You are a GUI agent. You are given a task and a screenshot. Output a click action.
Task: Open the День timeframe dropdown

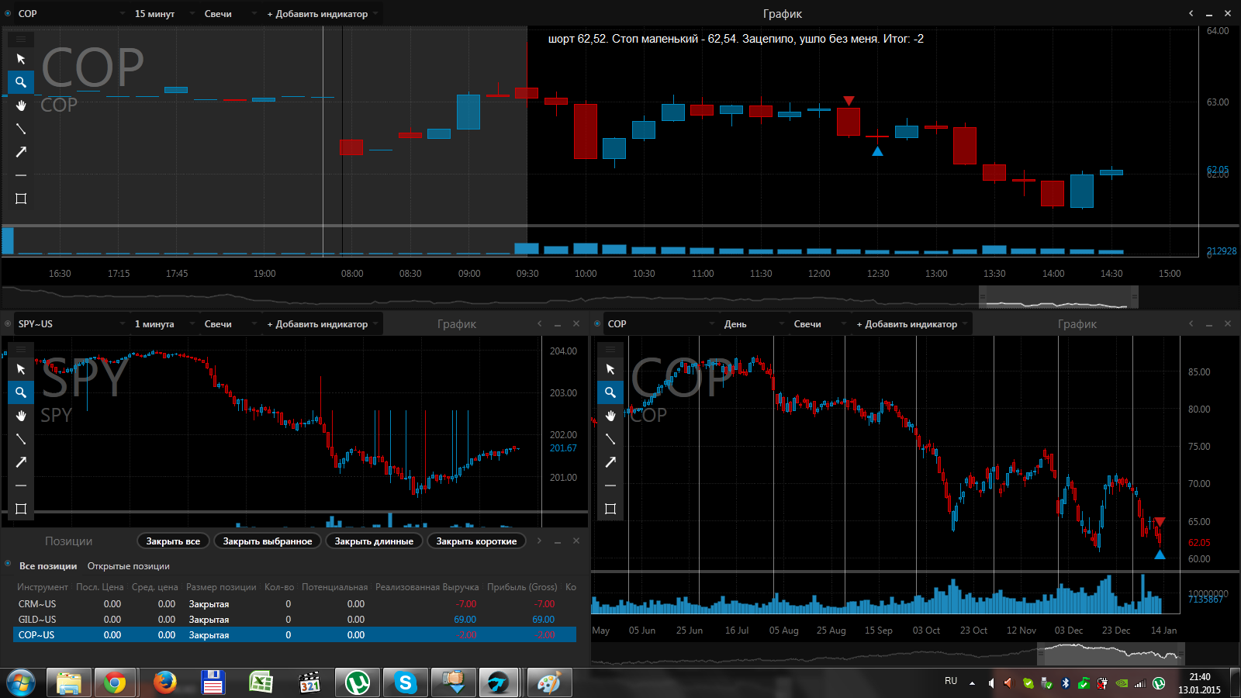coord(753,323)
